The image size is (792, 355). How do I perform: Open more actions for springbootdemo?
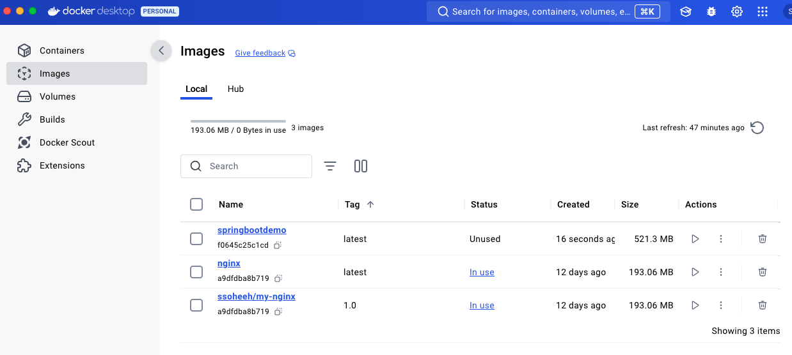721,239
